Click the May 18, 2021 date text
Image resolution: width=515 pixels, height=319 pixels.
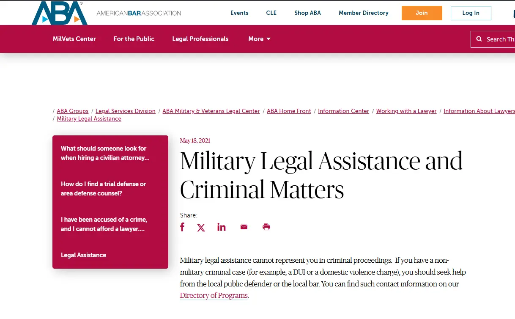click(x=195, y=140)
